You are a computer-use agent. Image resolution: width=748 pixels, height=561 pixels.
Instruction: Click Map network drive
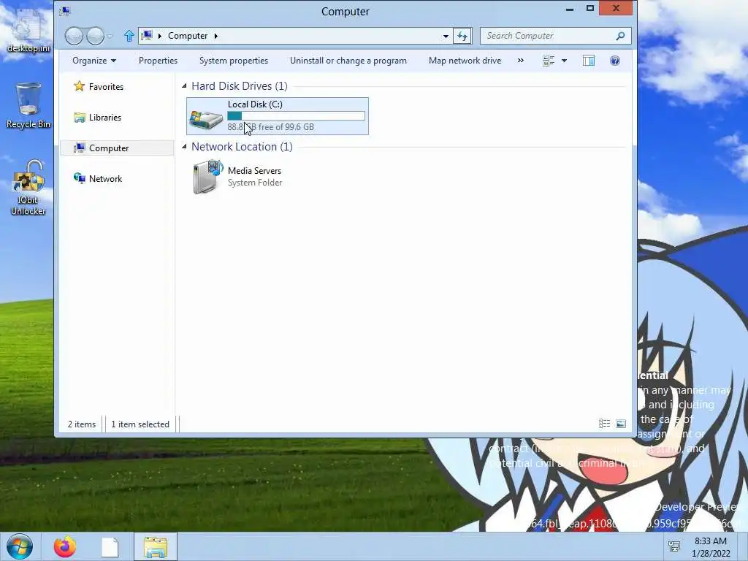pos(465,61)
